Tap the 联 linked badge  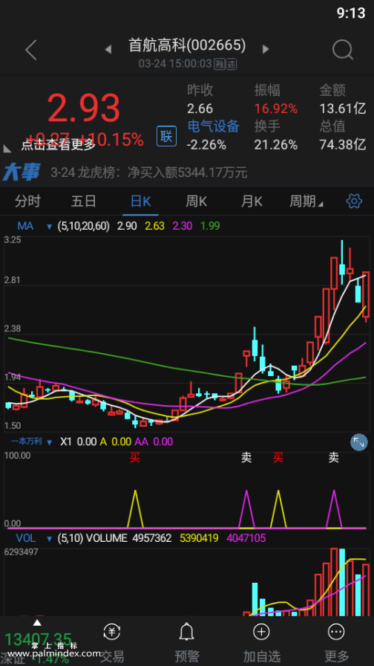tap(167, 136)
